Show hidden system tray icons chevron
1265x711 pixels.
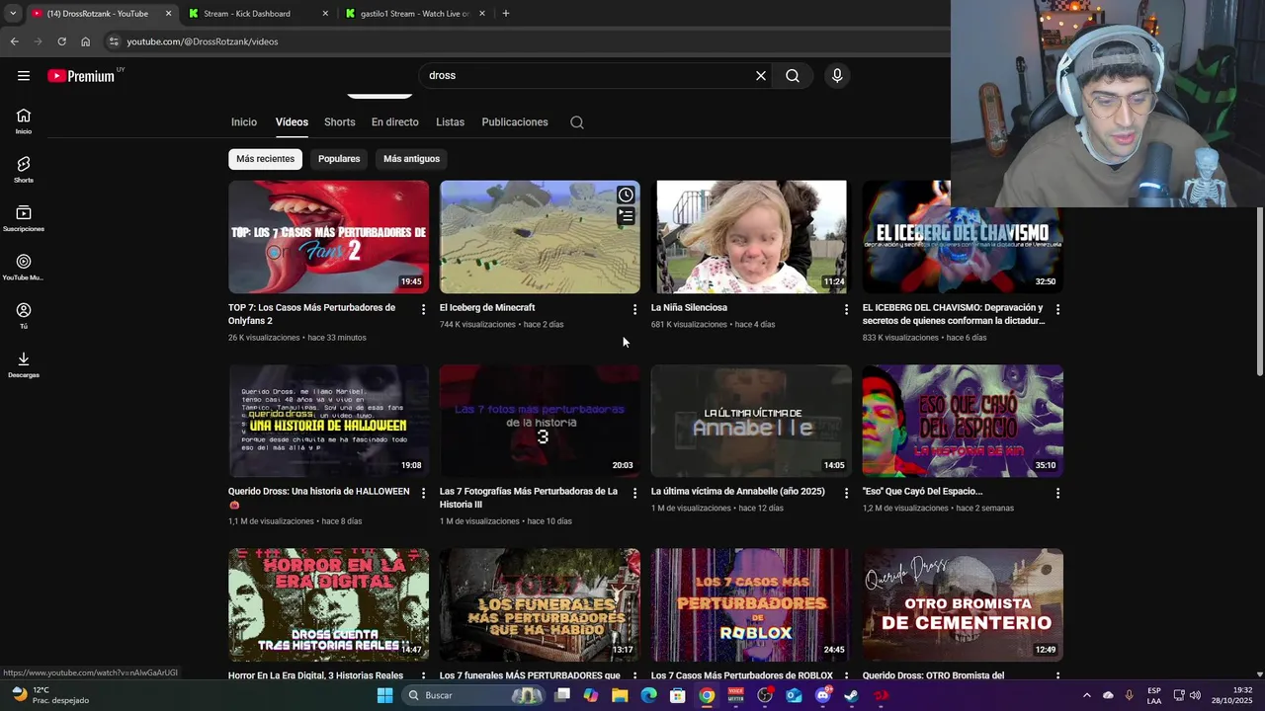click(x=1087, y=695)
